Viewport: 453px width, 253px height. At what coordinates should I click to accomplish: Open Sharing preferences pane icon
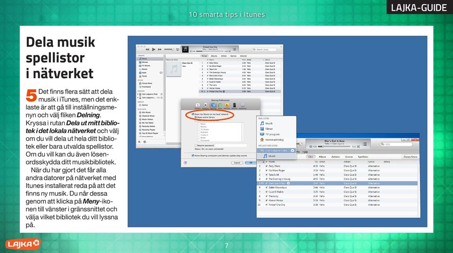213,106
